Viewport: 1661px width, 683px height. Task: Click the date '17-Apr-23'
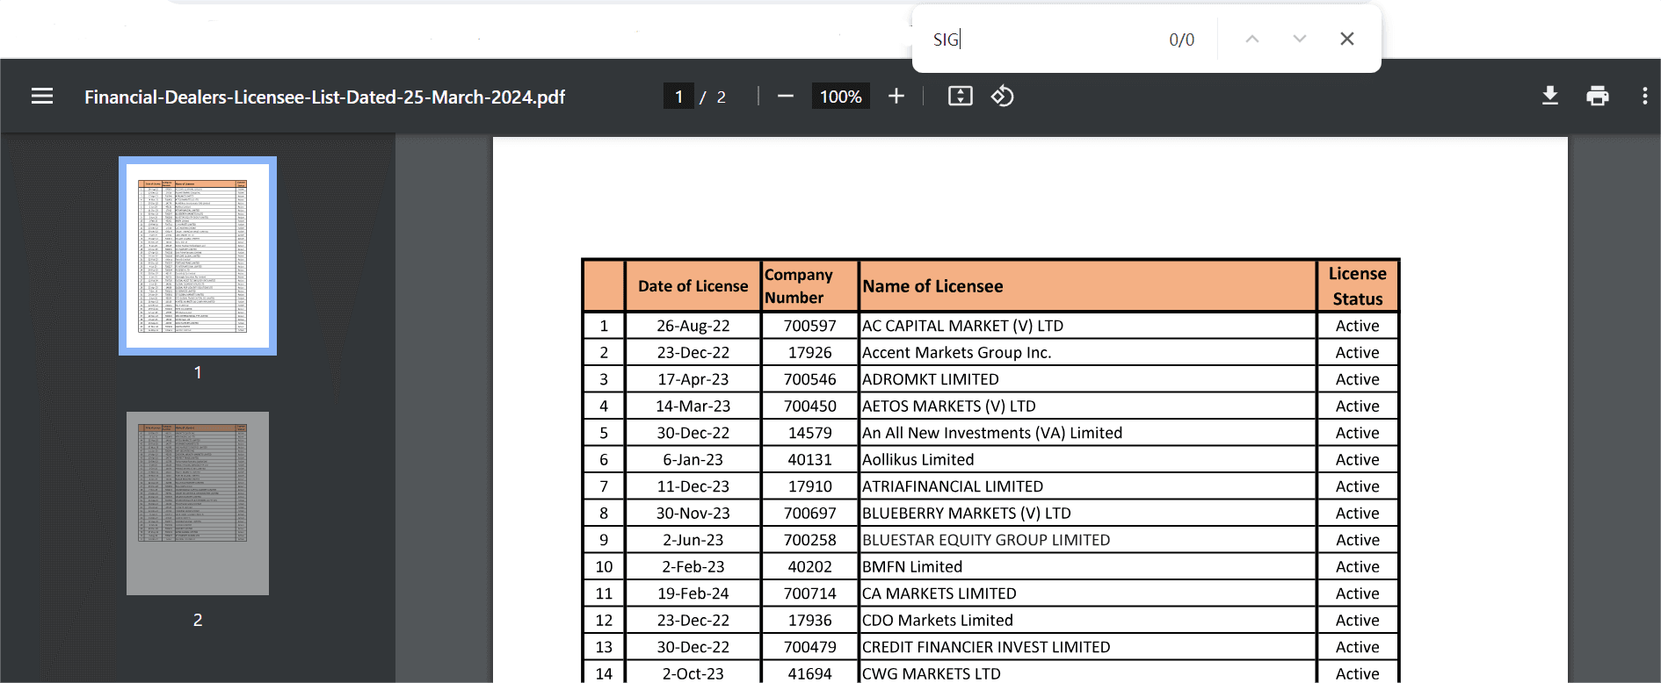693,379
